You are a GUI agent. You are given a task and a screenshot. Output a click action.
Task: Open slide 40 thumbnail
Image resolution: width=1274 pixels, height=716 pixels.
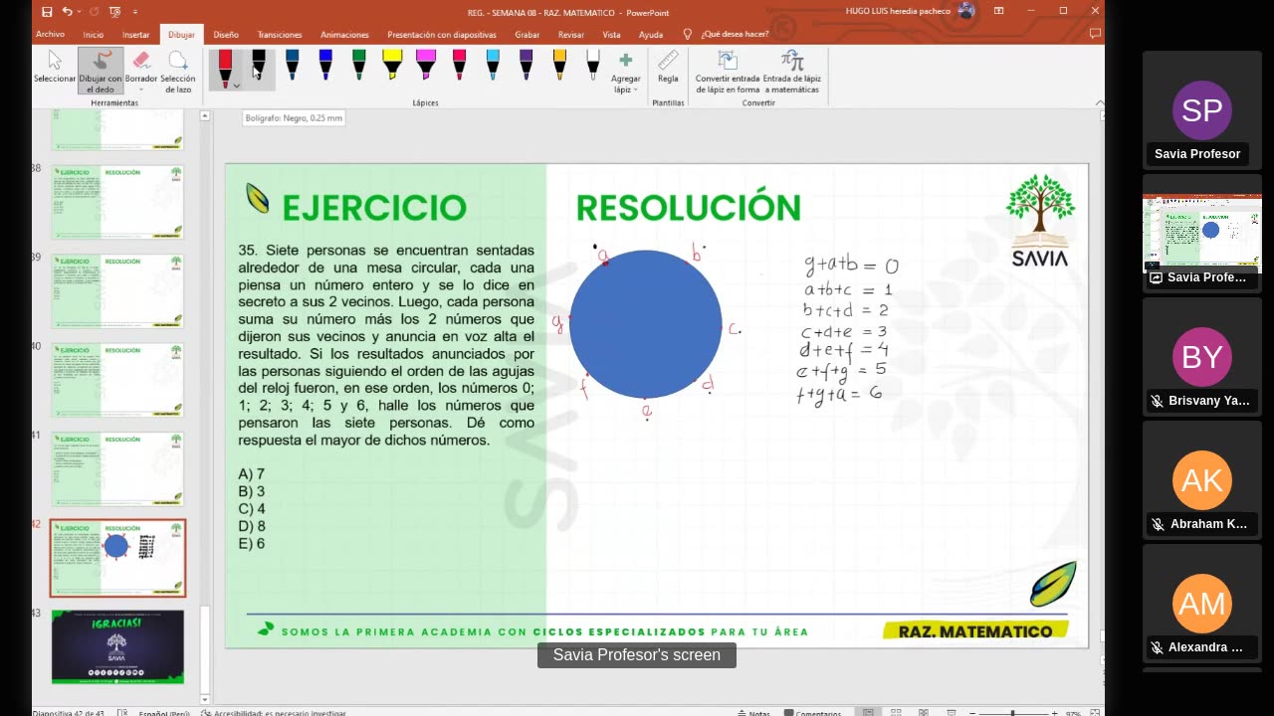coord(117,380)
